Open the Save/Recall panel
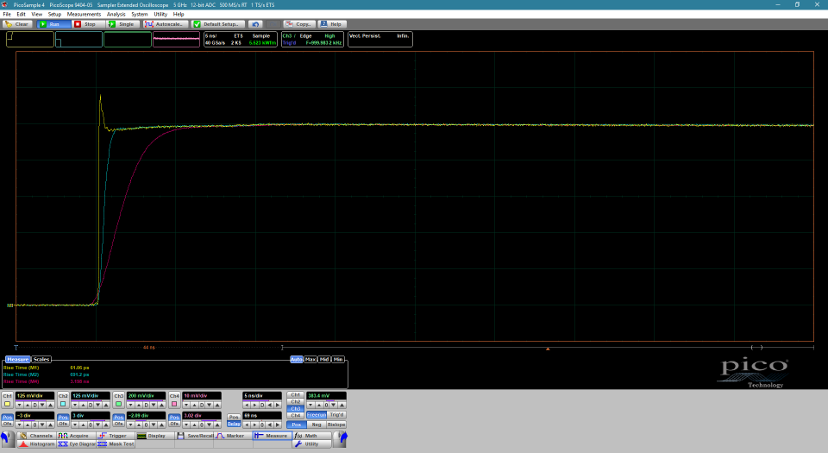The height and width of the screenshot is (453, 828). (x=194, y=436)
